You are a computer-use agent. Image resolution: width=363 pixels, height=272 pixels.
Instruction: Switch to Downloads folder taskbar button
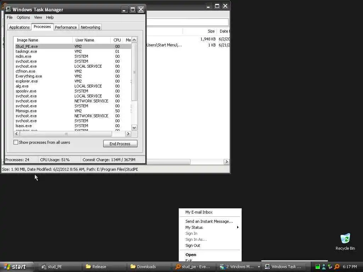point(149,267)
